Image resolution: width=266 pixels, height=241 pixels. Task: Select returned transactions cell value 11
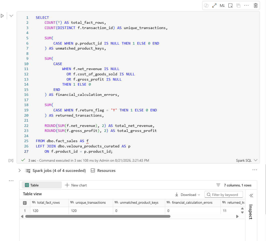pos(231,211)
